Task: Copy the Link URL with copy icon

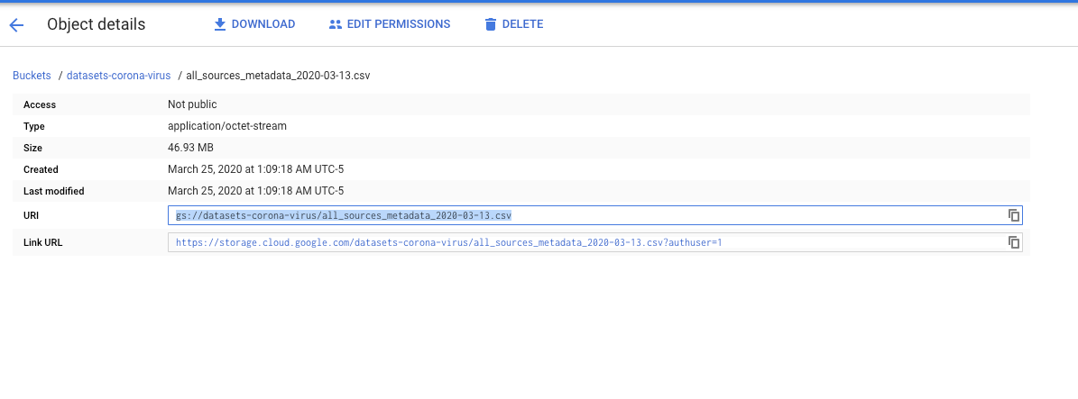Action: tap(1013, 242)
